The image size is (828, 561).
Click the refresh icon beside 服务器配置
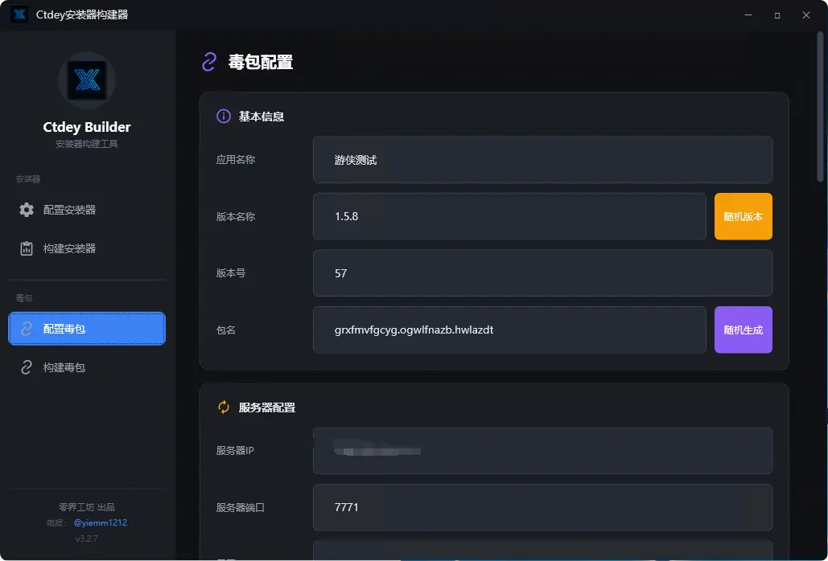click(x=223, y=407)
